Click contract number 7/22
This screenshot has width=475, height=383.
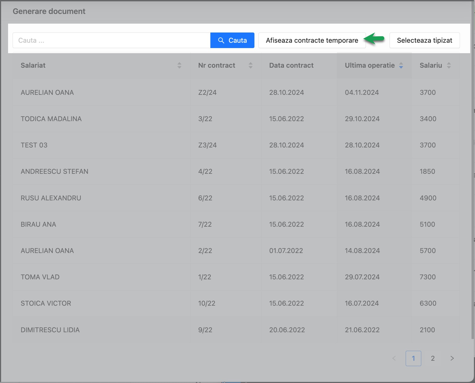click(205, 224)
